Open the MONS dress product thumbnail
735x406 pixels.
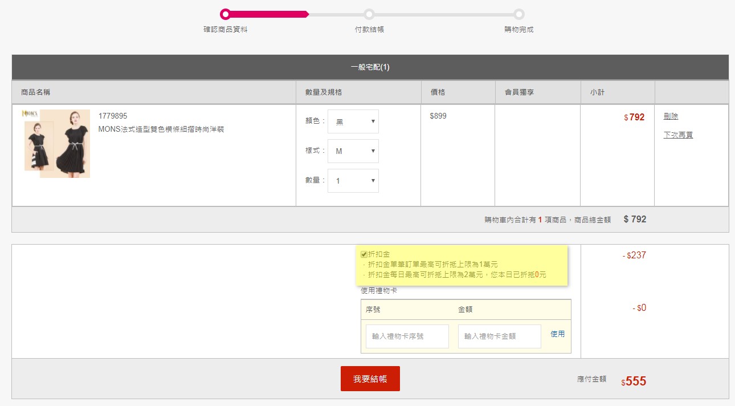coord(56,144)
